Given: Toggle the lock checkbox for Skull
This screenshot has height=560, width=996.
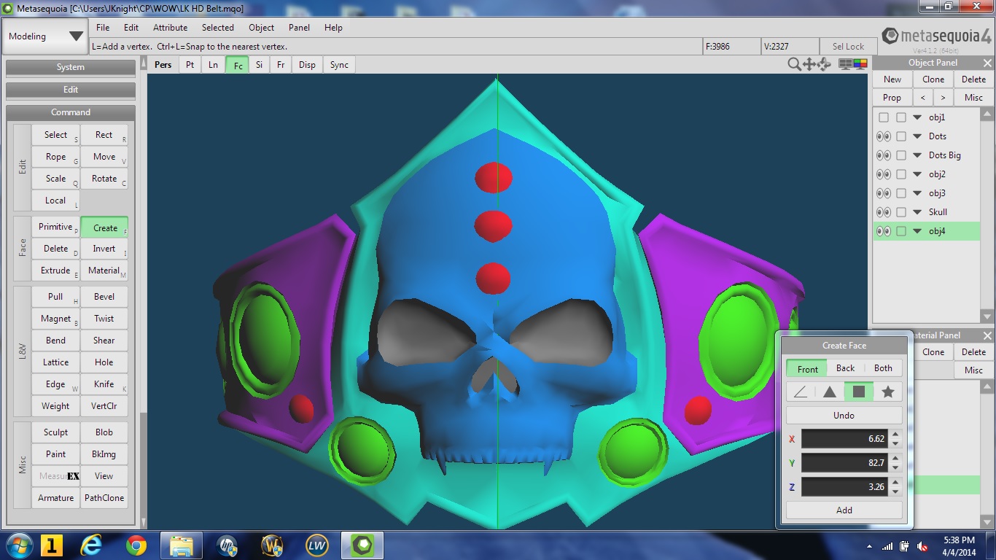Looking at the screenshot, I should point(901,212).
